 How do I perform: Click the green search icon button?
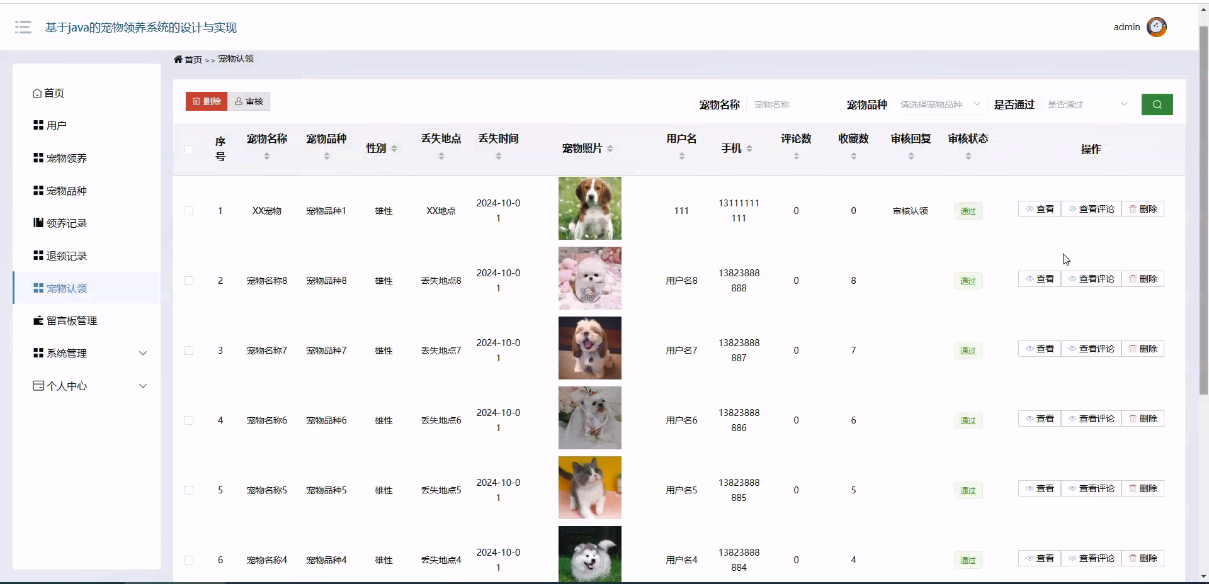pos(1157,104)
